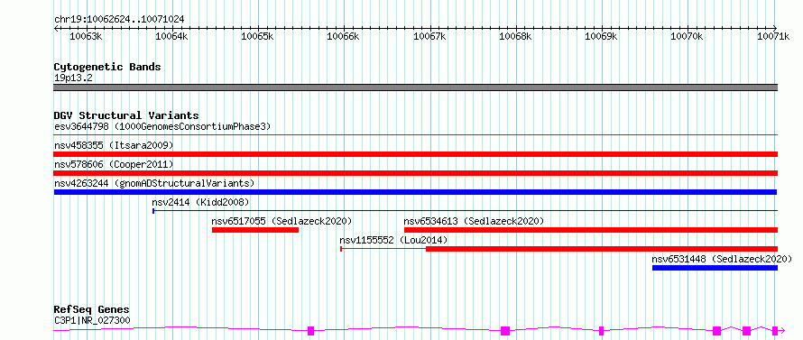
Task: Click the 10064k ruler tick label
Action: 172,37
